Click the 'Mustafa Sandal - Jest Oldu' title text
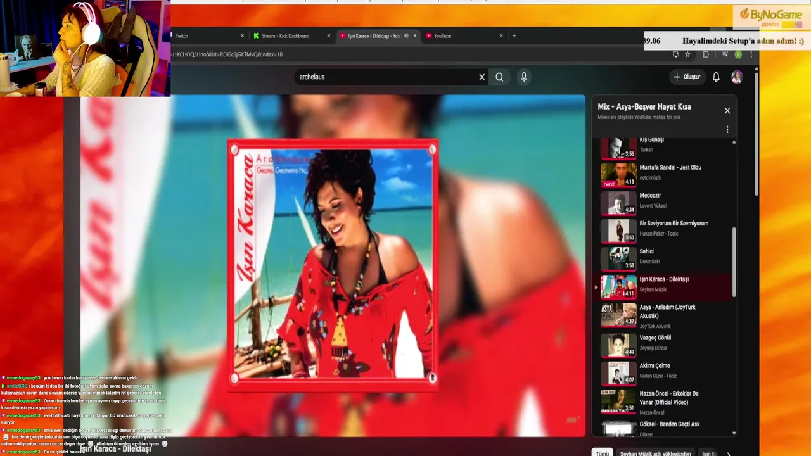The height and width of the screenshot is (456, 811). pyautogui.click(x=670, y=168)
